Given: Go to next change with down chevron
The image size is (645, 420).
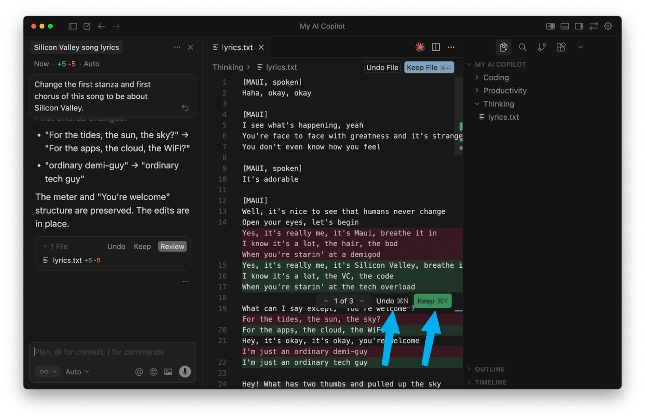Looking at the screenshot, I should pyautogui.click(x=361, y=301).
